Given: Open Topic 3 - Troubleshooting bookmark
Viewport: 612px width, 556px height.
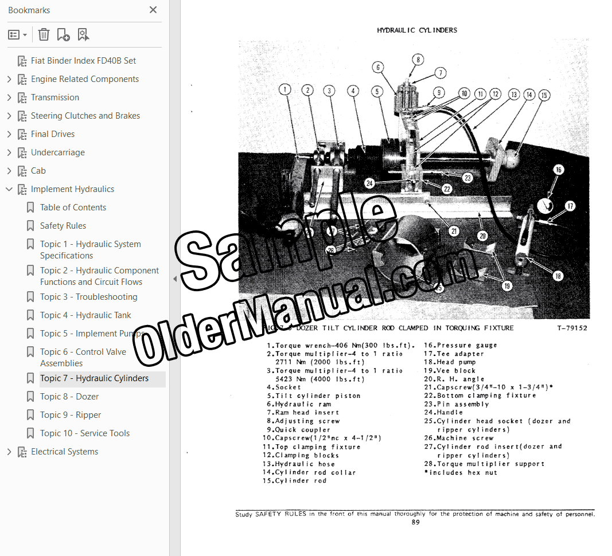Looking at the screenshot, I should tap(88, 297).
